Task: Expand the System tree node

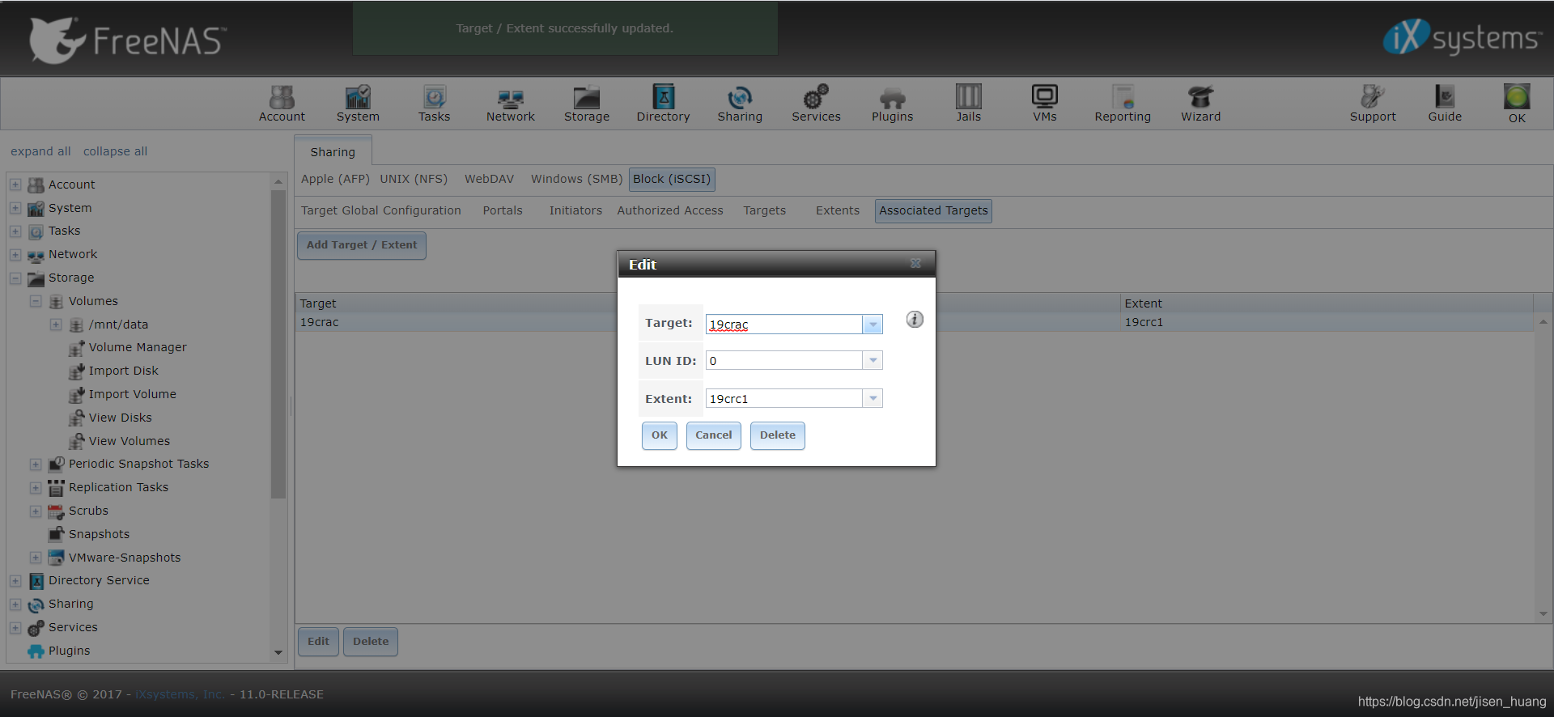Action: (15, 208)
